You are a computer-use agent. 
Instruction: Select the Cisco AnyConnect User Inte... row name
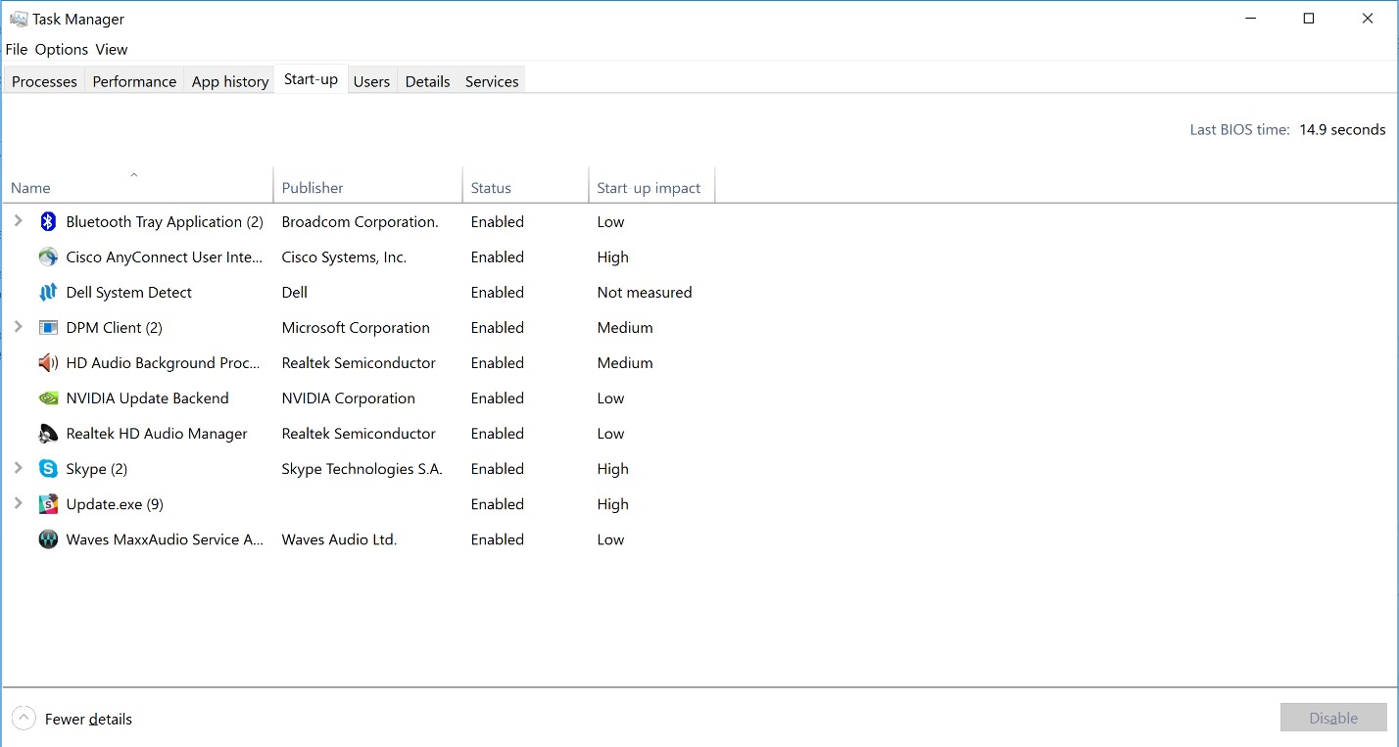pyautogui.click(x=165, y=257)
